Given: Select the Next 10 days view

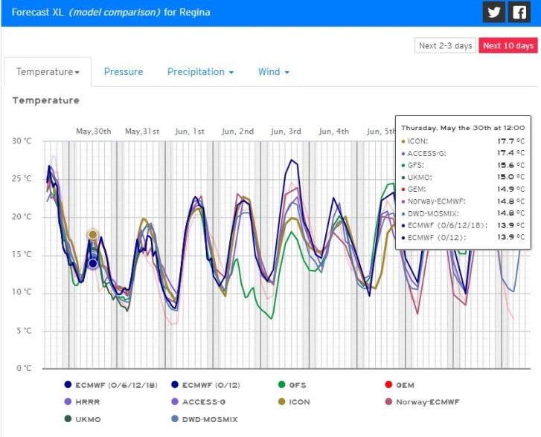Looking at the screenshot, I should [508, 46].
